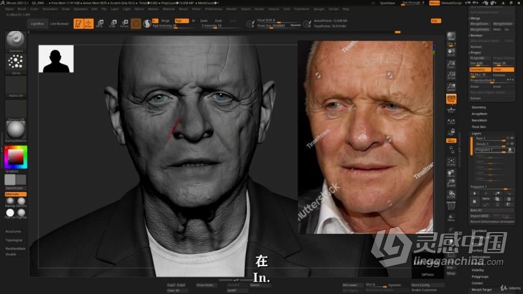
Task: Toggle L.Sym local symmetry
Action: pos(451,121)
